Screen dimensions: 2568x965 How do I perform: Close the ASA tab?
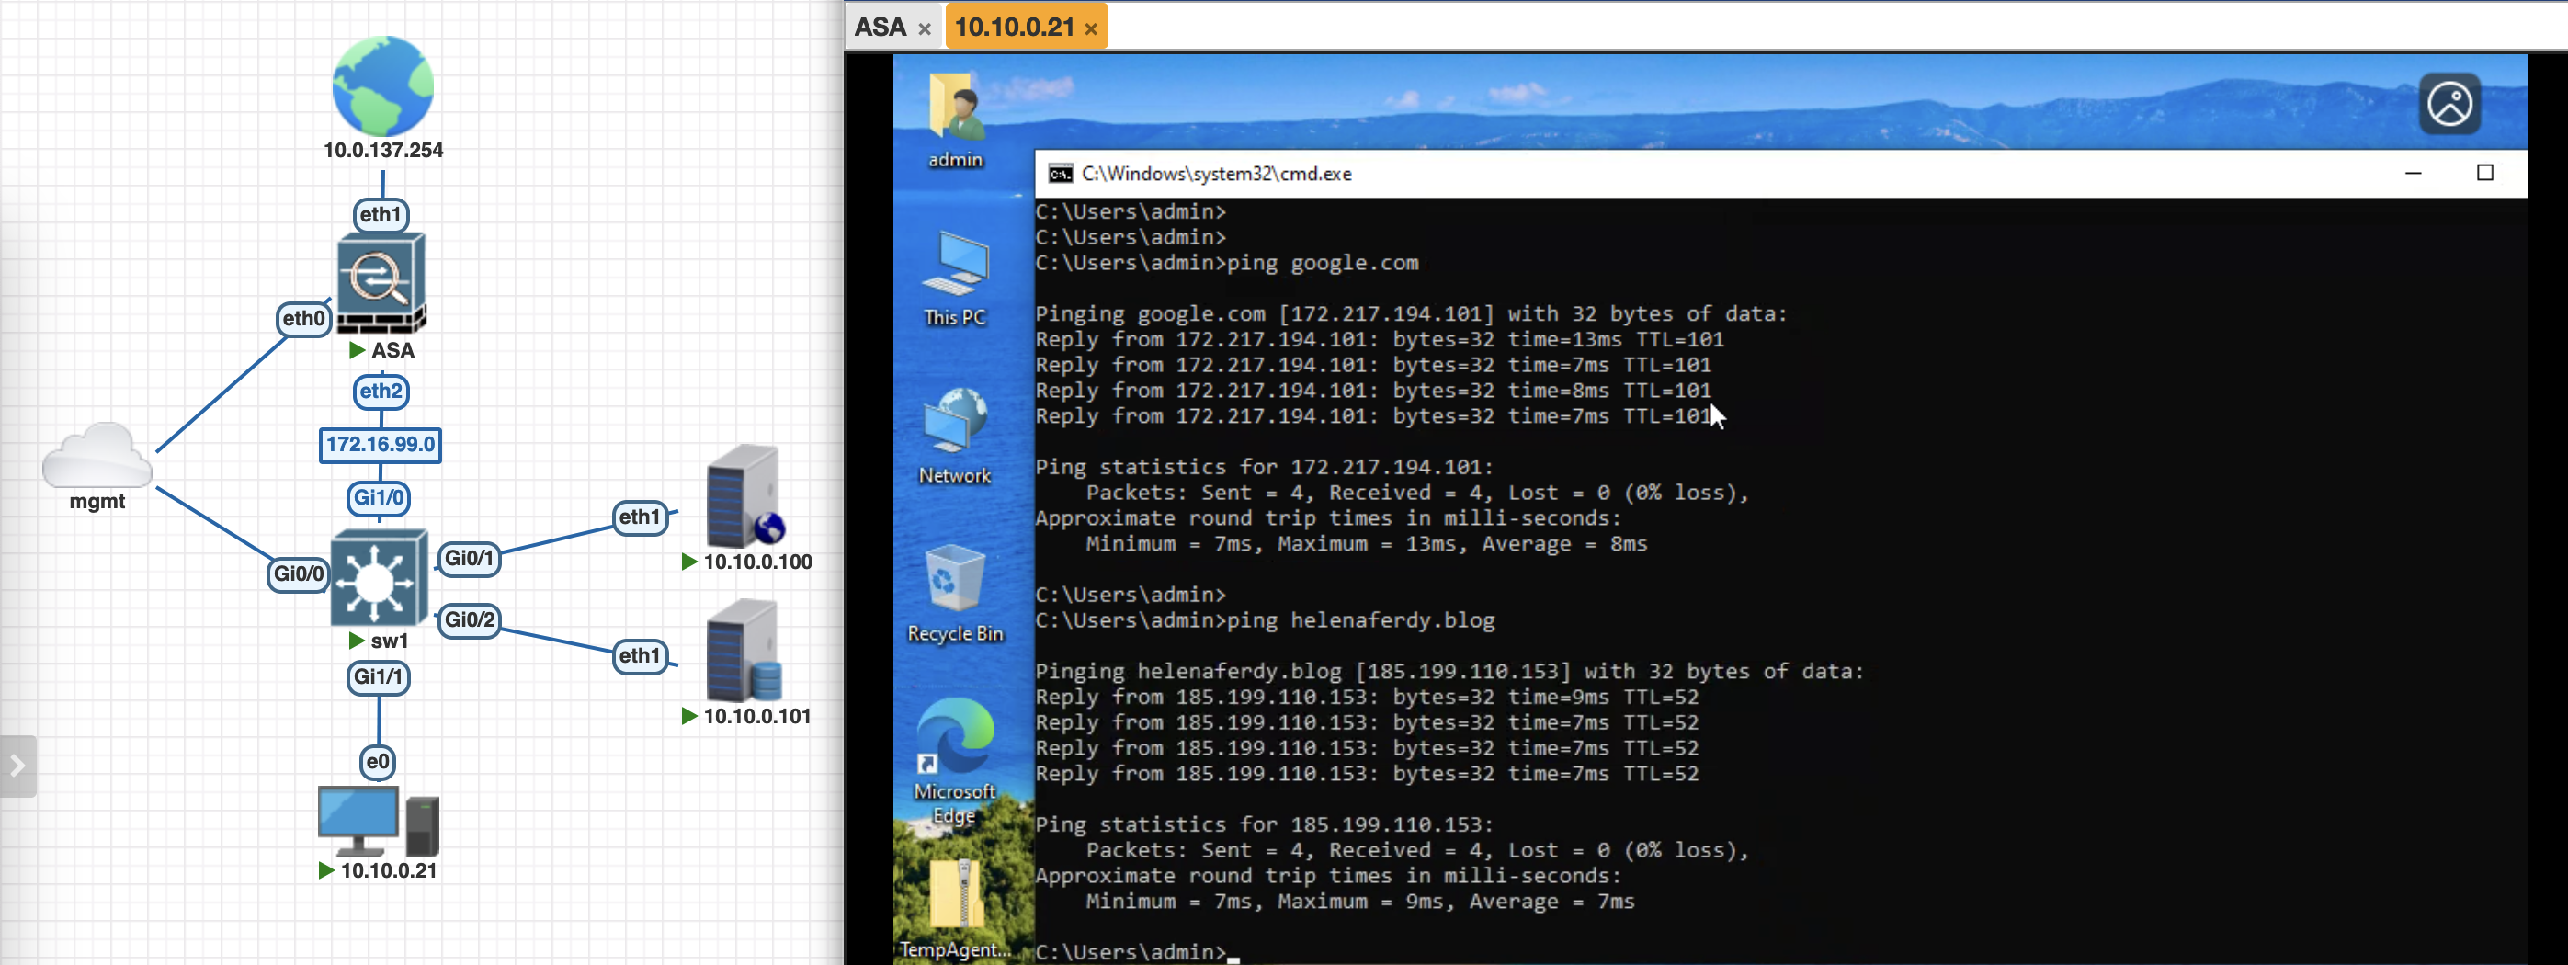[x=924, y=28]
